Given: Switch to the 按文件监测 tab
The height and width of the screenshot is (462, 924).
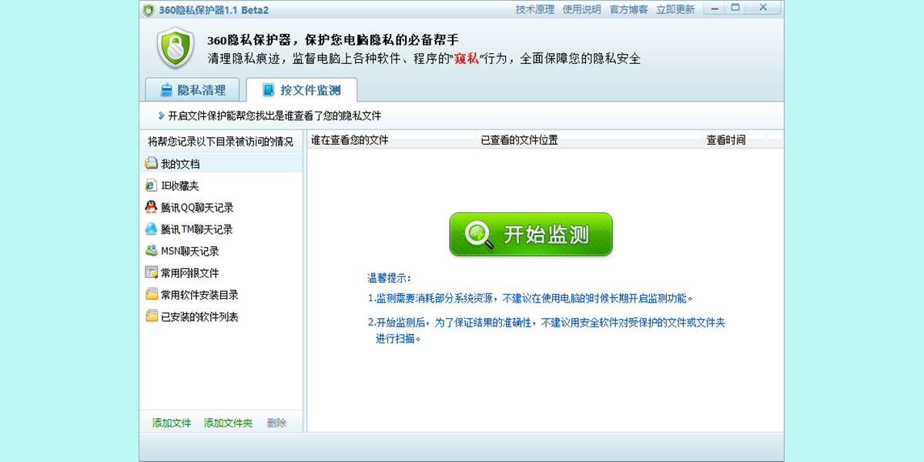Looking at the screenshot, I should click(302, 90).
